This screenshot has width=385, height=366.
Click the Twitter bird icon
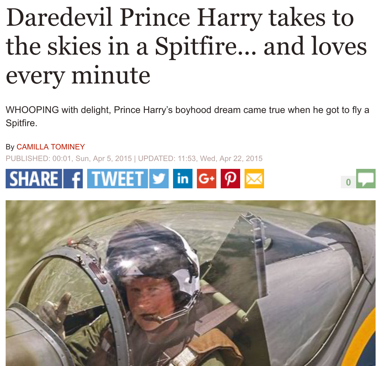coord(159,179)
